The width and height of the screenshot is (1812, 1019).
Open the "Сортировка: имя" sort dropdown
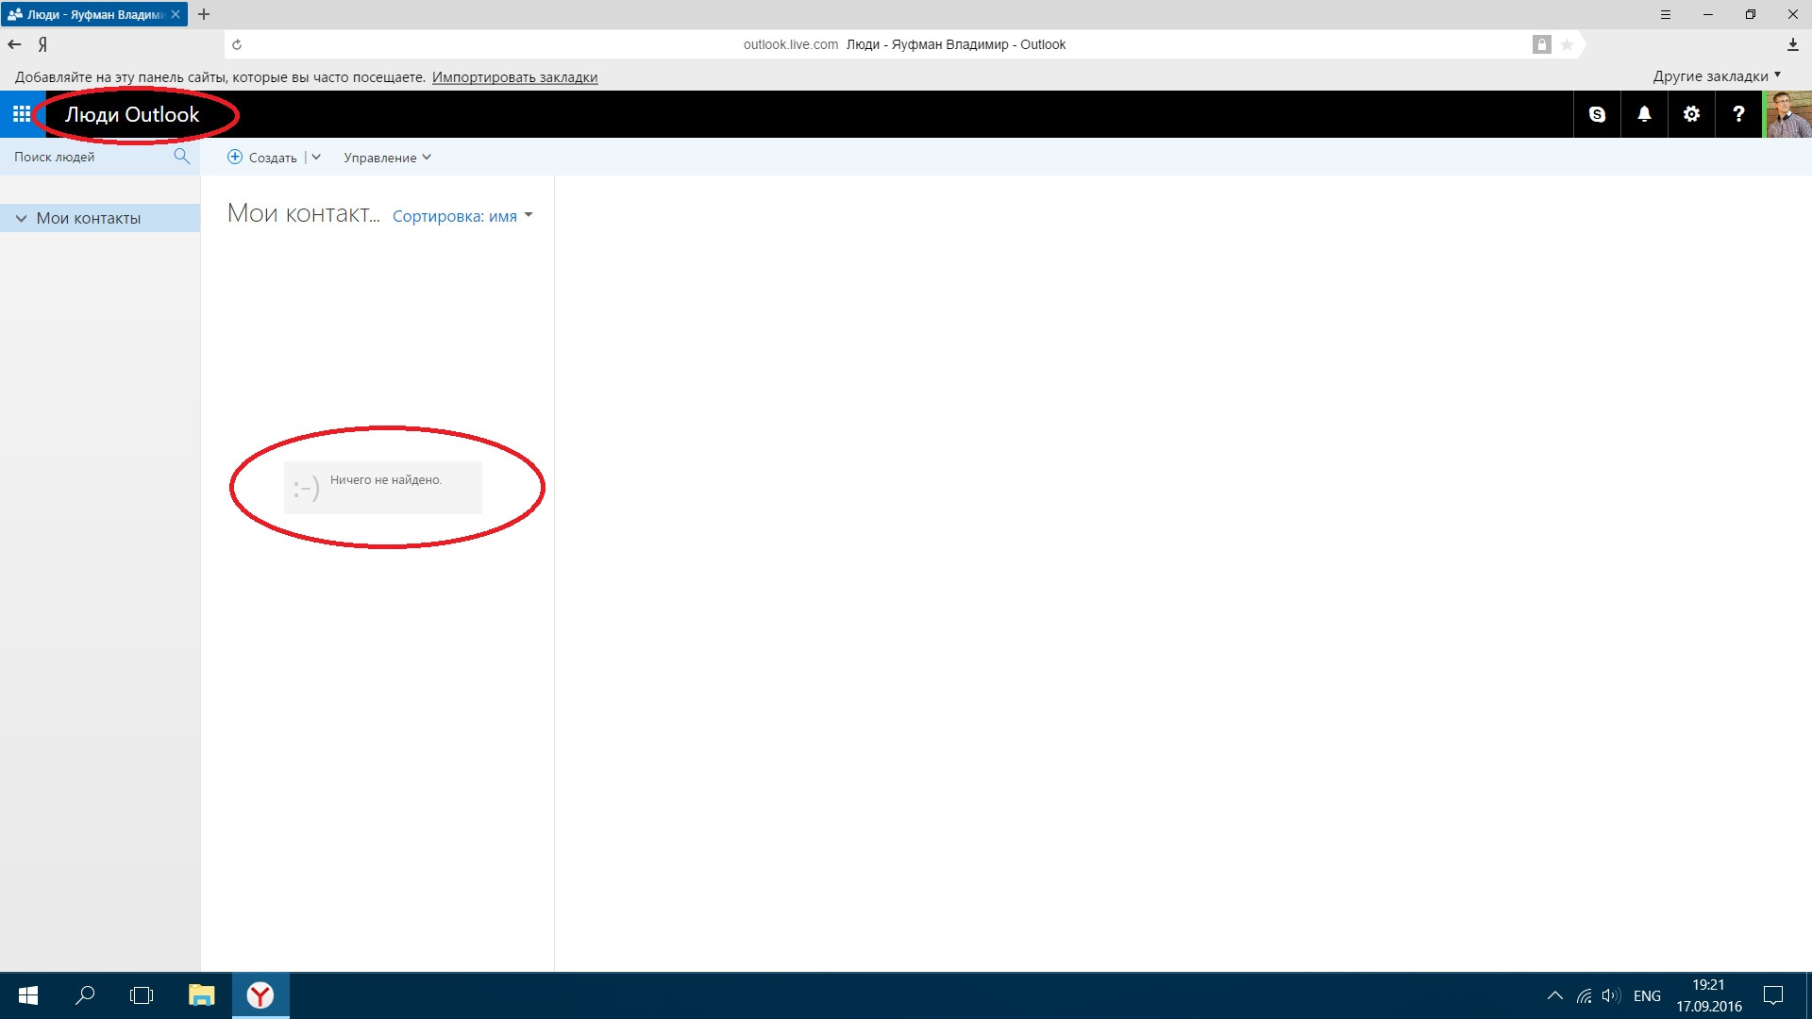tap(462, 216)
